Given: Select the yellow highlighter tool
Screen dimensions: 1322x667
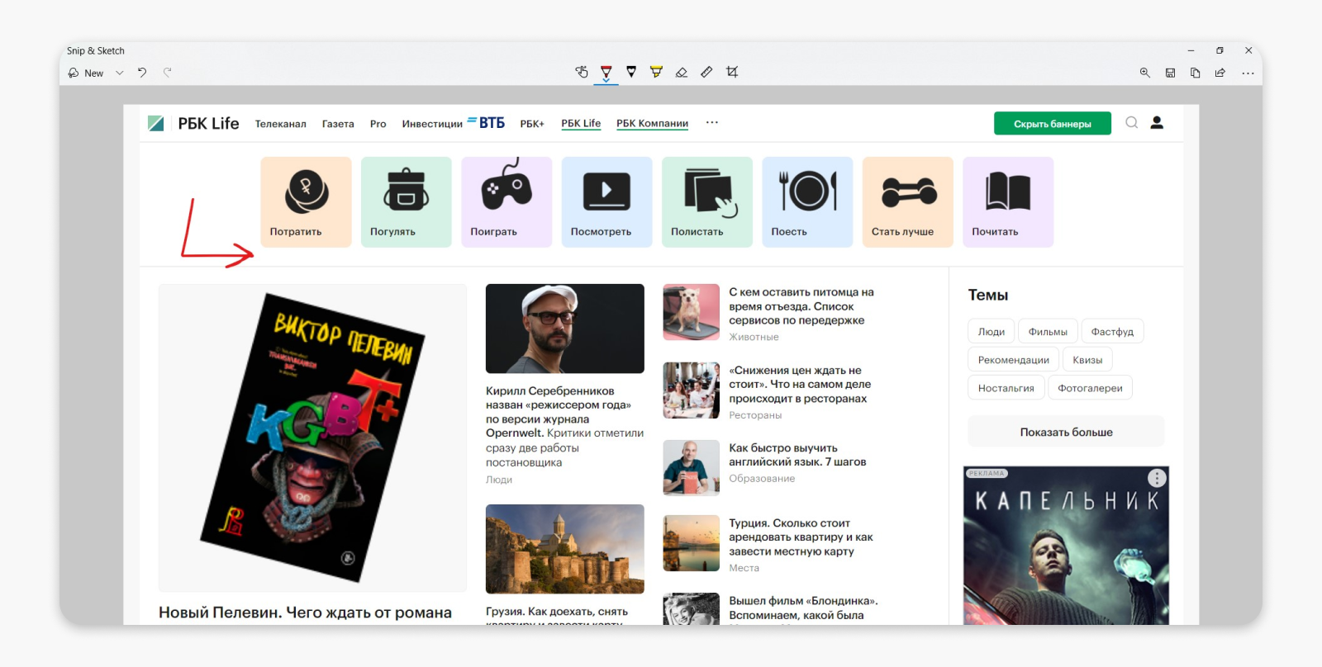Looking at the screenshot, I should [656, 73].
